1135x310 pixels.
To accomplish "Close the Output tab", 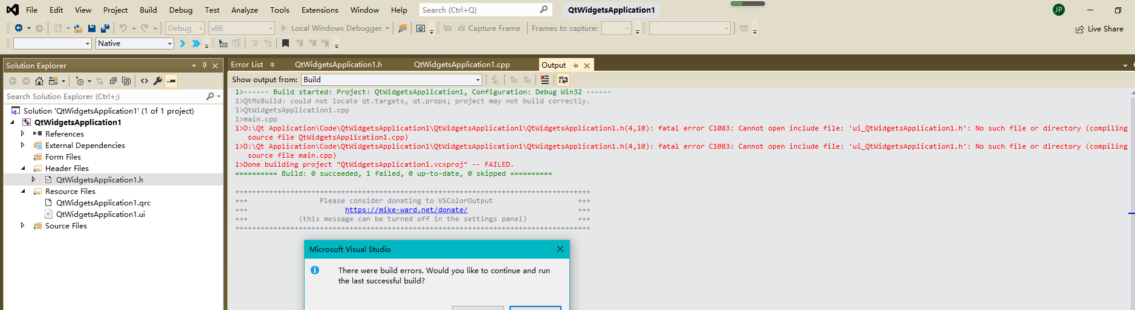I will [586, 65].
